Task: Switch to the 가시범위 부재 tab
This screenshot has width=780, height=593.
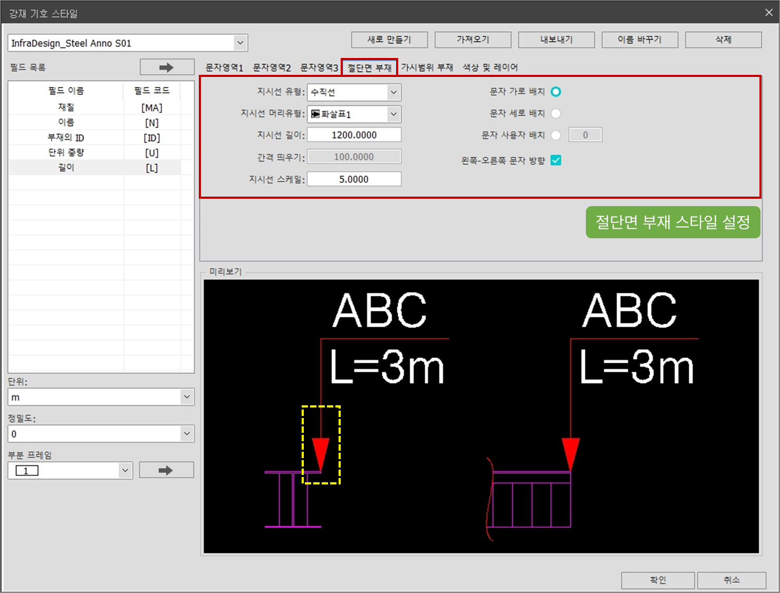Action: click(x=427, y=67)
